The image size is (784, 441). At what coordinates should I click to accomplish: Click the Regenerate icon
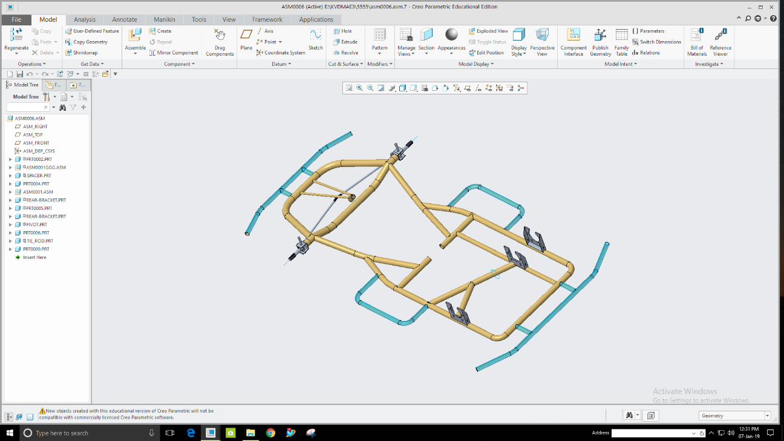click(x=16, y=34)
